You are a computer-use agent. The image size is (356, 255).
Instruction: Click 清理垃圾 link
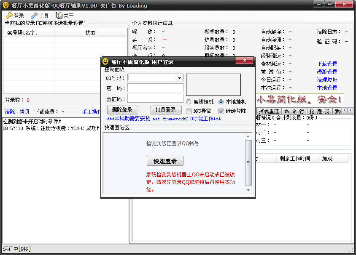pyautogui.click(x=327, y=80)
